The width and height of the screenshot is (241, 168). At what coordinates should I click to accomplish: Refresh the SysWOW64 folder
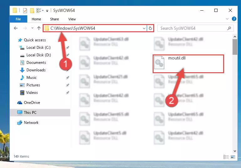(x=150, y=28)
